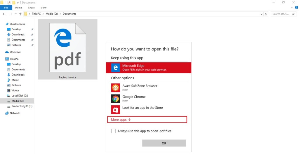Open Documents under Quick access
The width and height of the screenshot is (299, 154).
coord(18,40)
